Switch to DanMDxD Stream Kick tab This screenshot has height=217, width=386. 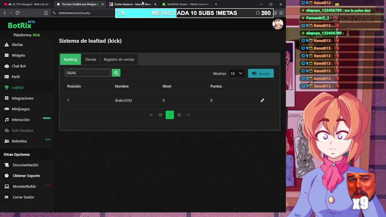pyautogui.click(x=185, y=4)
